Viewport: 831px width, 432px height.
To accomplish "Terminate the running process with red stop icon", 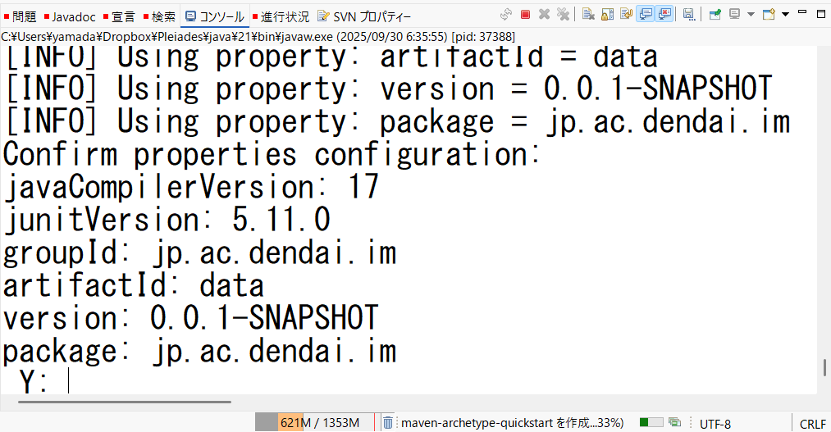I will coord(525,15).
